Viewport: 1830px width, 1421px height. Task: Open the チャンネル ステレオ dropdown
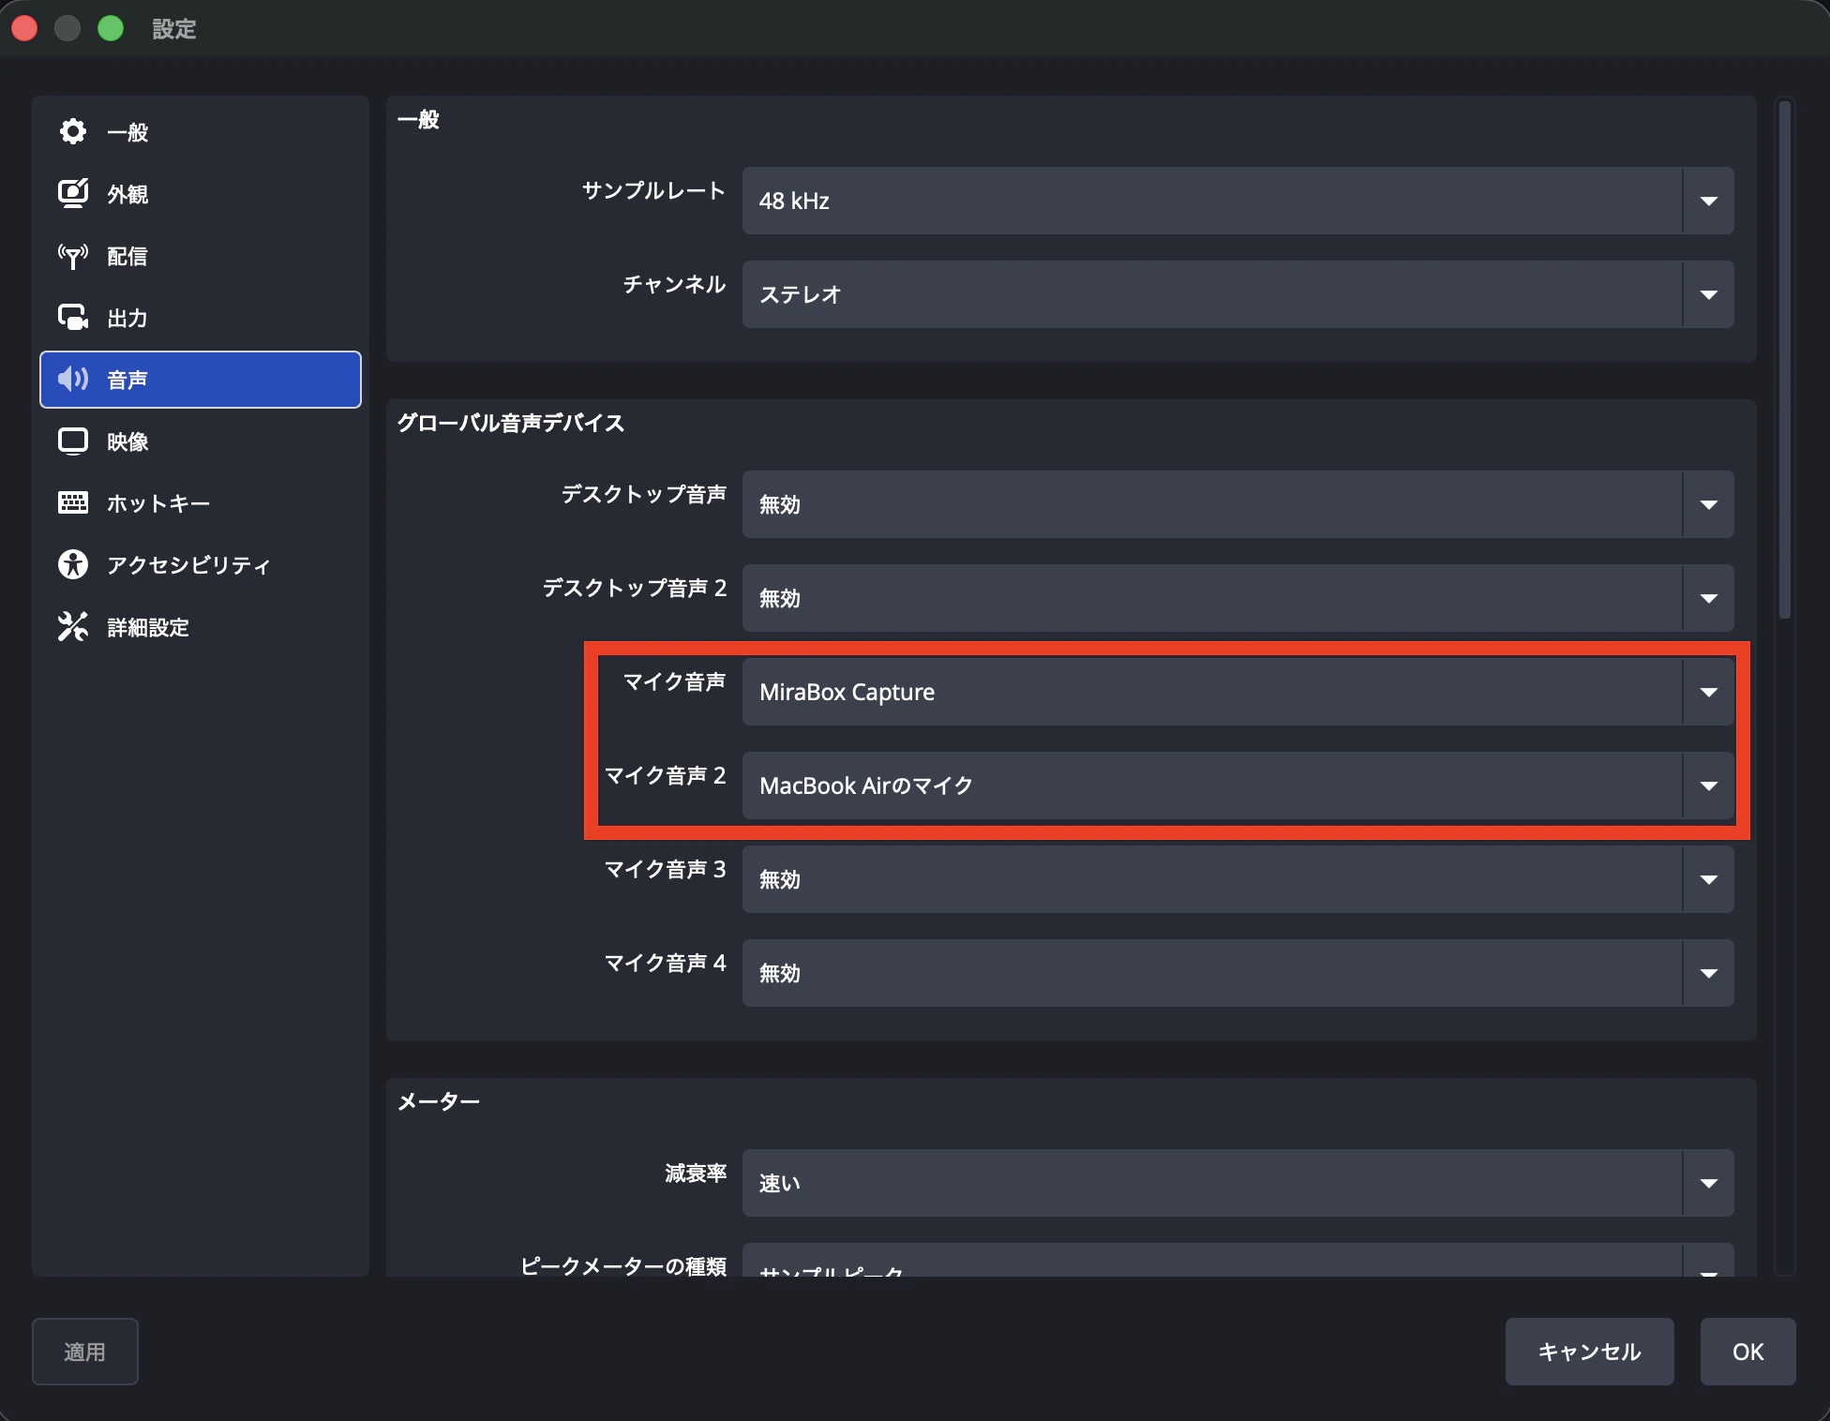(1237, 294)
